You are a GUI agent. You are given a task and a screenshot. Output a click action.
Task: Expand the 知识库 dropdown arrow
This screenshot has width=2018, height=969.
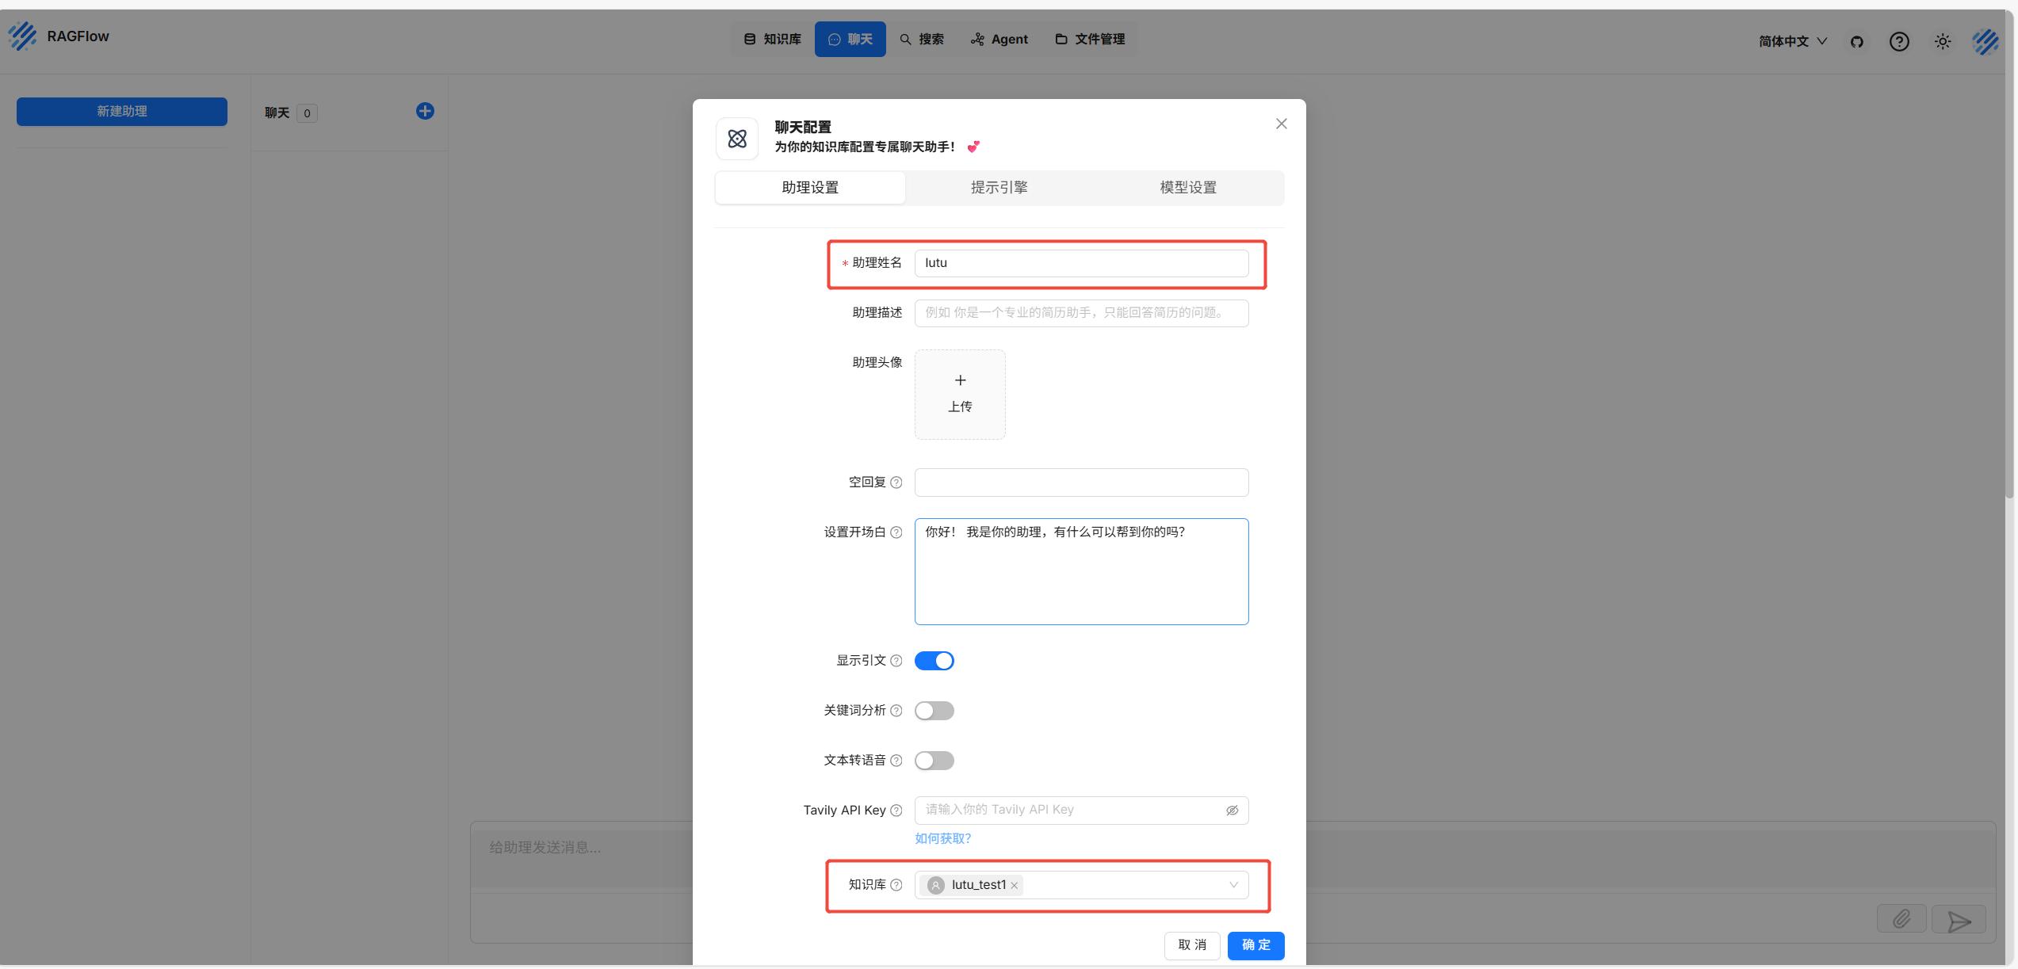tap(1233, 885)
